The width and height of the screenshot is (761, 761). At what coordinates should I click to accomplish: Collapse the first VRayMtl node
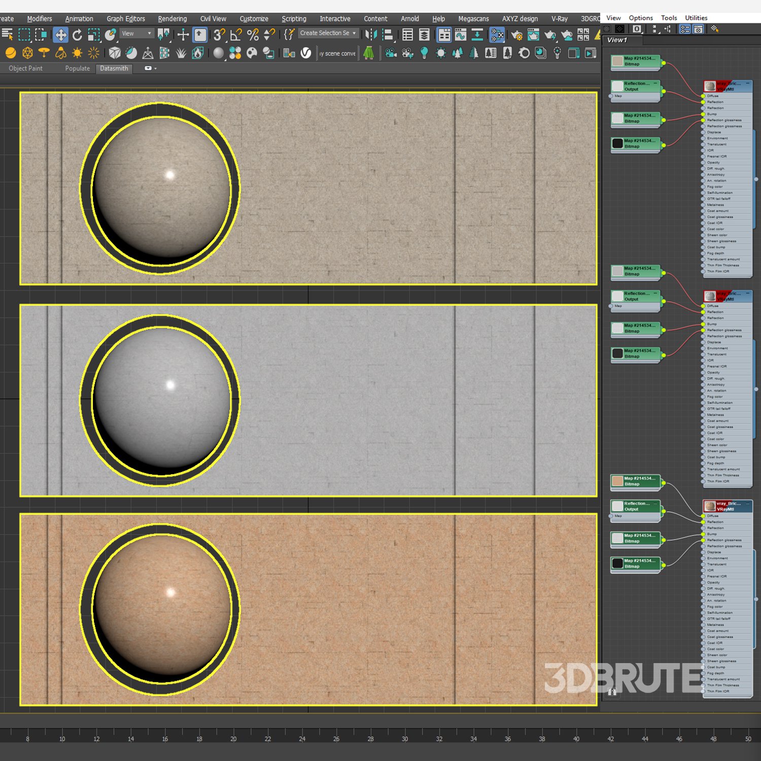coord(748,83)
